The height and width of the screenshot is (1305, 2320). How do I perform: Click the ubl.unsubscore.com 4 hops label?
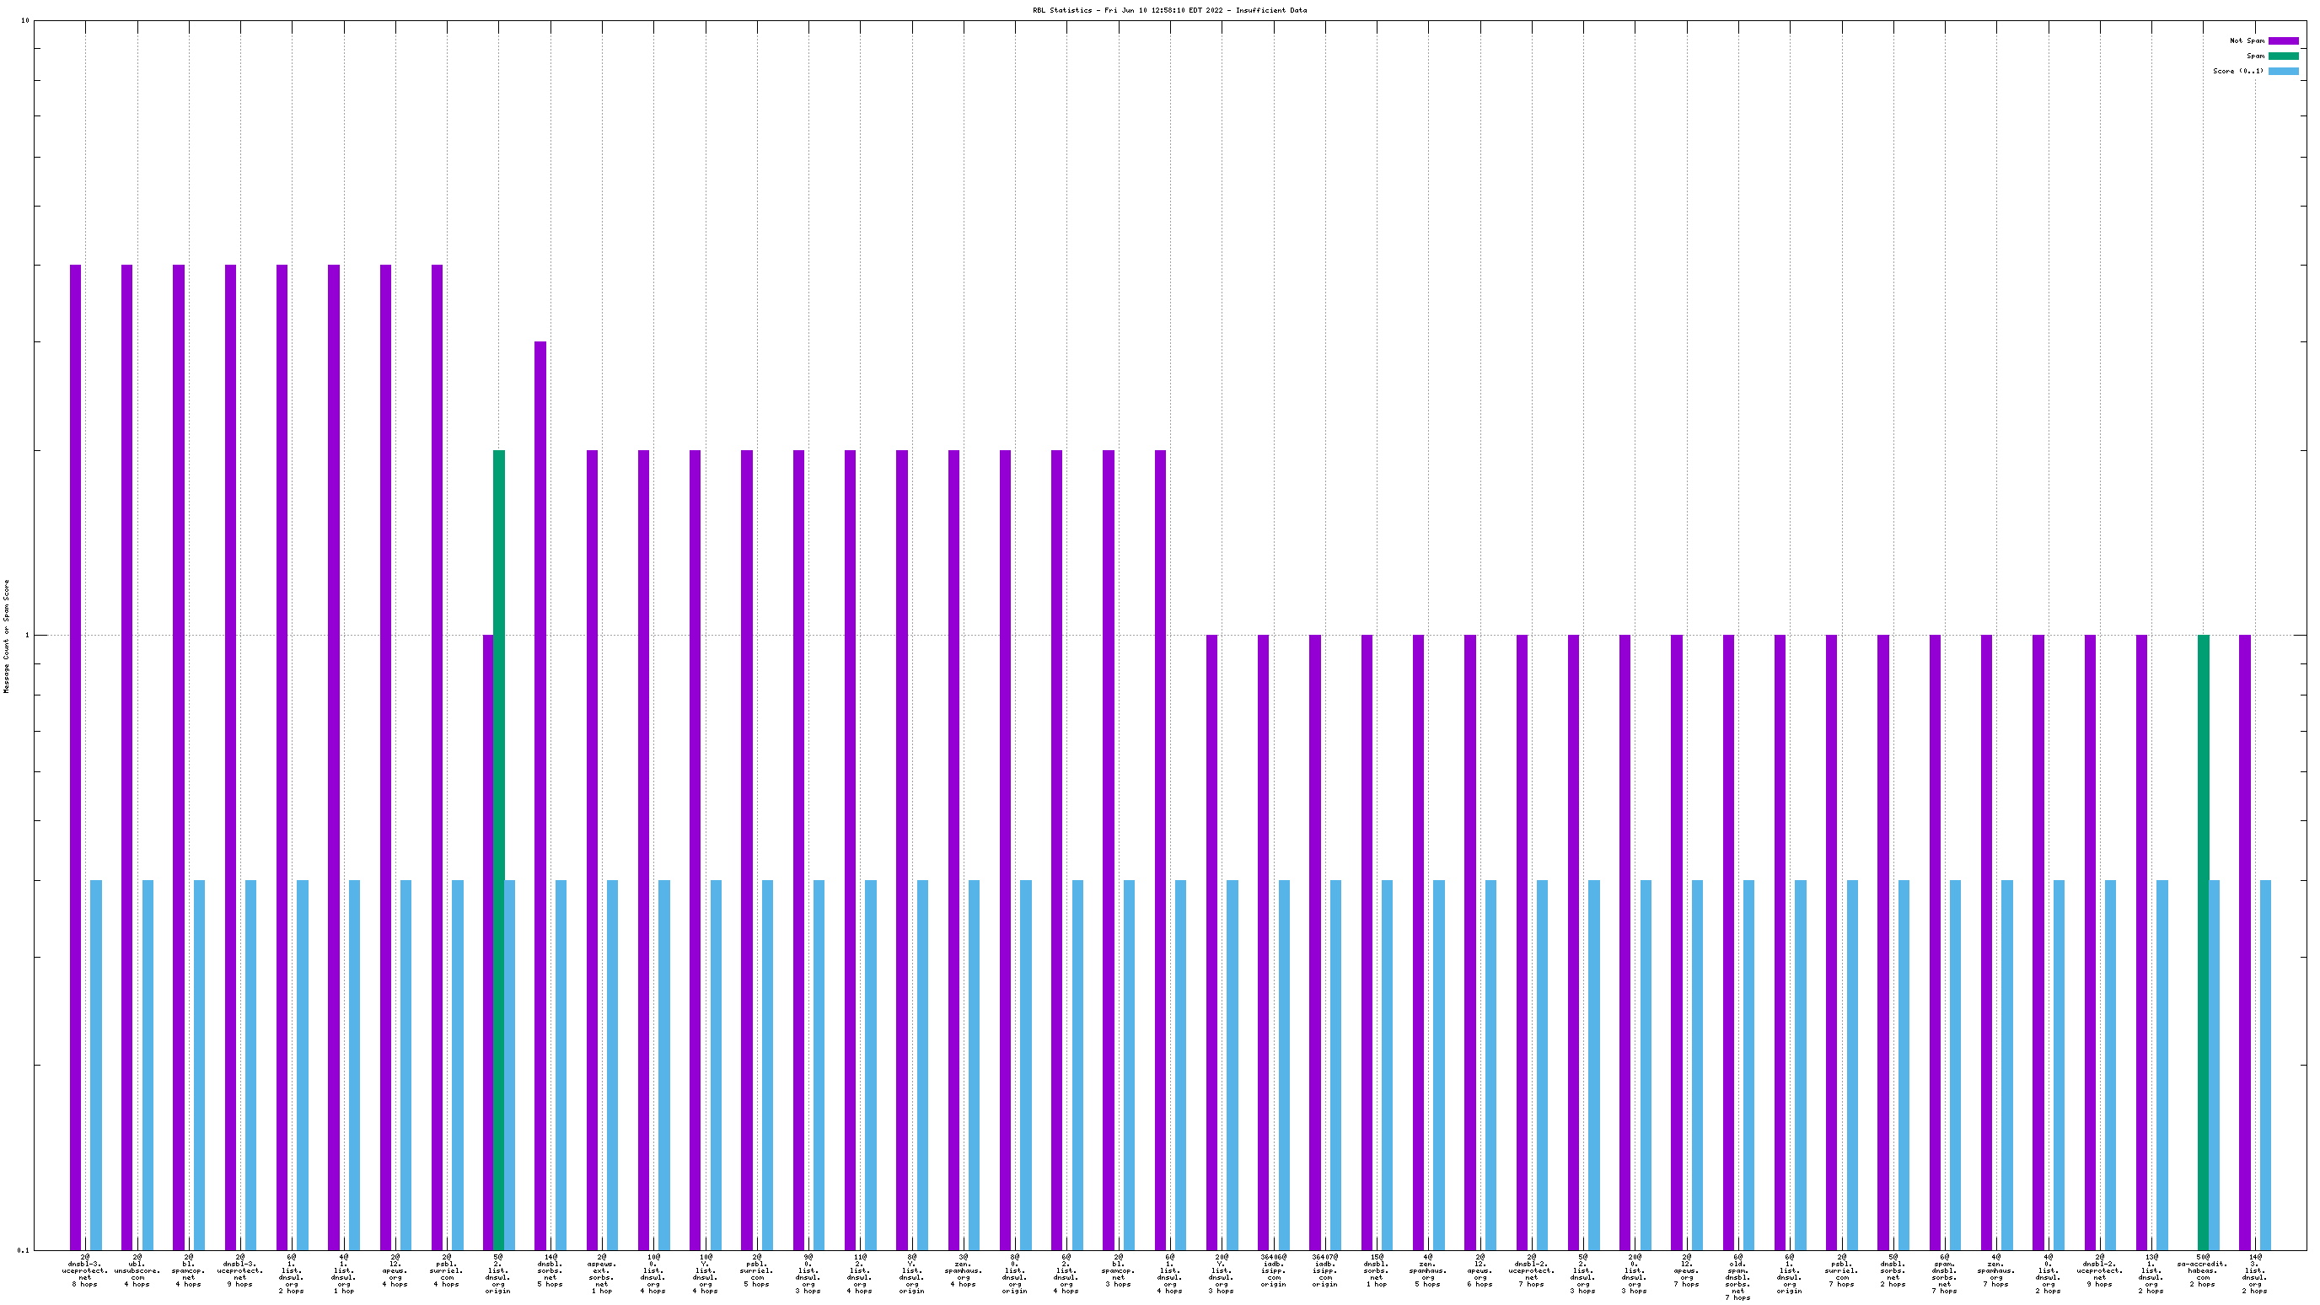137,1270
